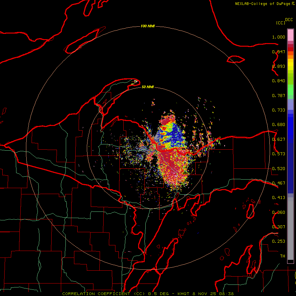
Task: Click the 0.253 scale value
Action: (279, 241)
